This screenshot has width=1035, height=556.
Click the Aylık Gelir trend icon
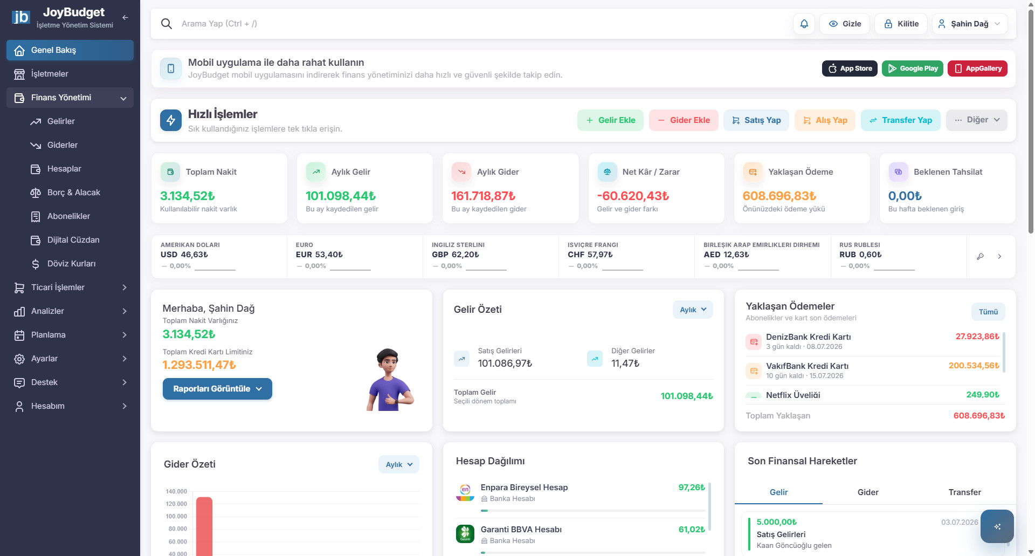[316, 172]
